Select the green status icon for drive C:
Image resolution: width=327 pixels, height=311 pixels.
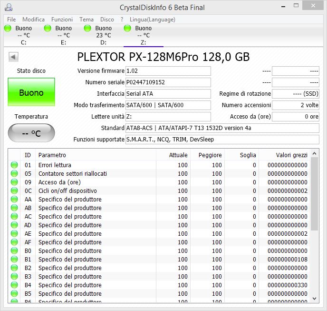[x=8, y=29]
